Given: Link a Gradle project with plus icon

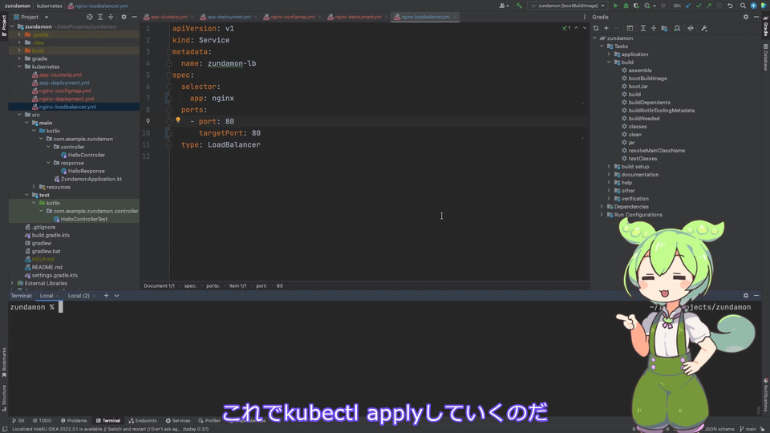Looking at the screenshot, I should tap(606, 29).
